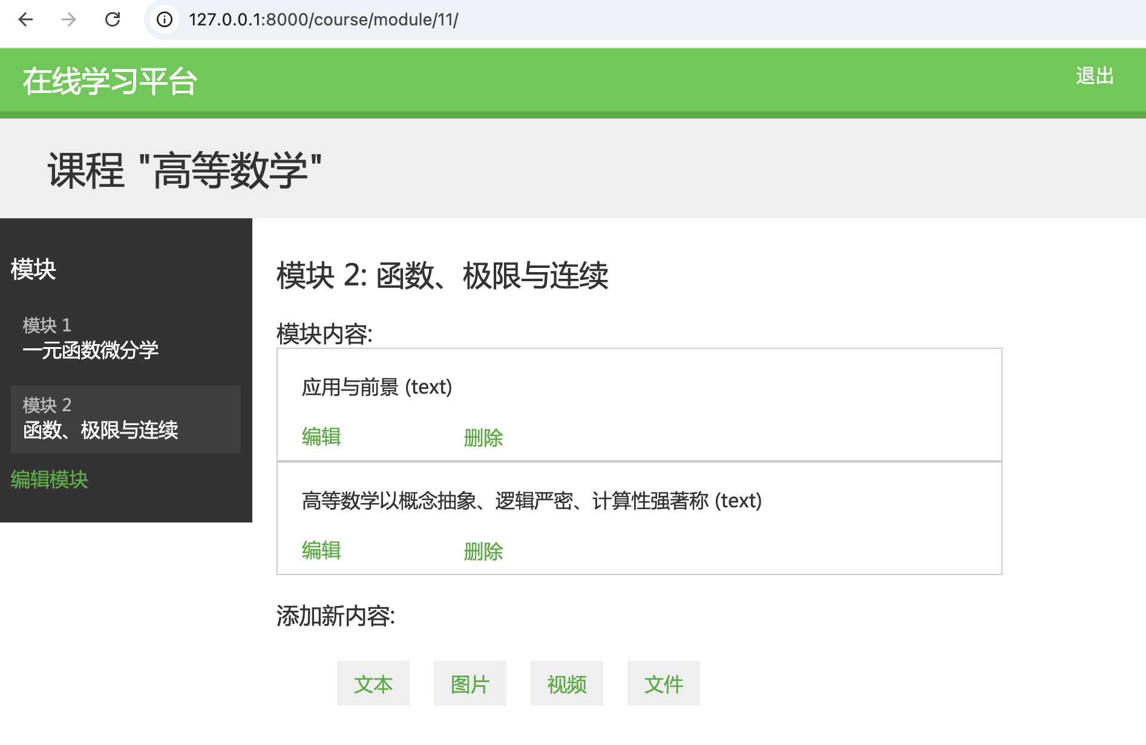The height and width of the screenshot is (745, 1146).
Task: Click the browser forward arrow
Action: click(69, 20)
